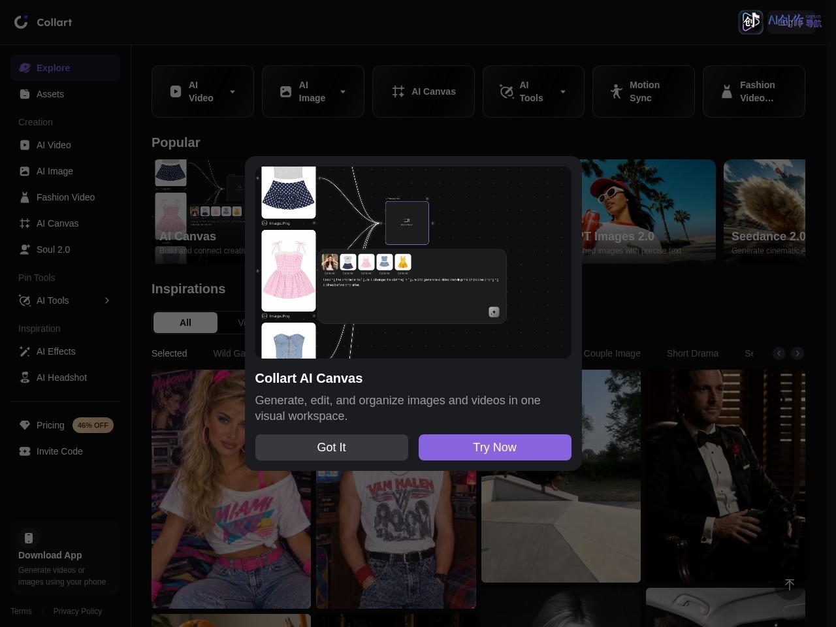Go to AI Video in the sidebar

point(65,145)
